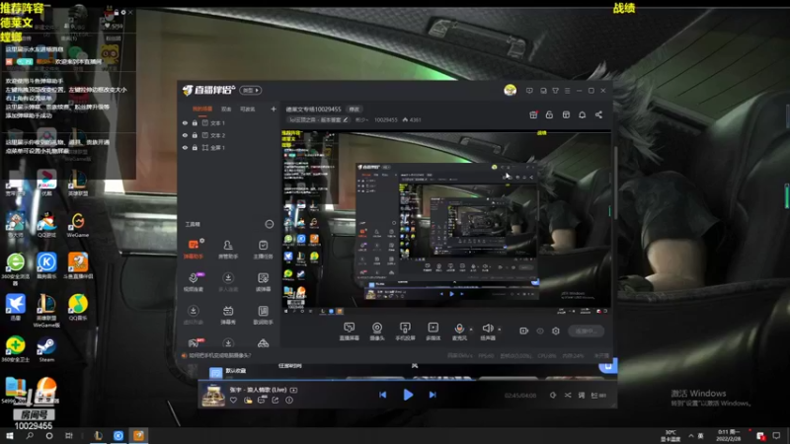Open the gift box icon with red dot

click(x=533, y=114)
